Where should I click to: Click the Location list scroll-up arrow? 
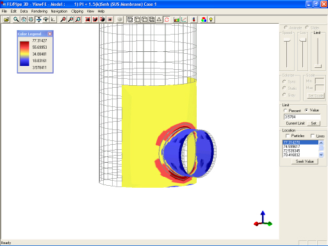tap(321, 143)
